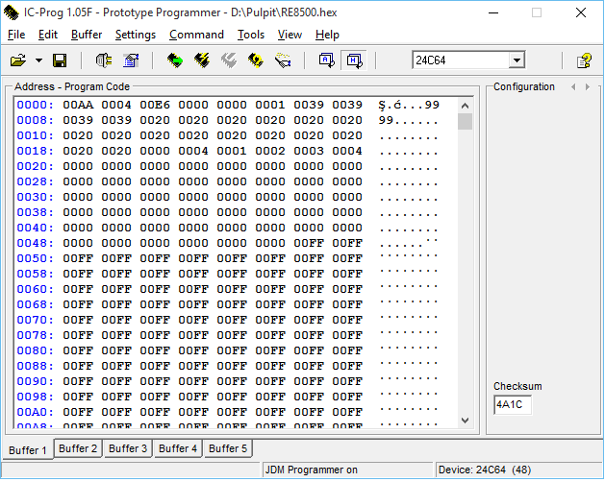
Task: Open the Command menu
Action: 196,35
